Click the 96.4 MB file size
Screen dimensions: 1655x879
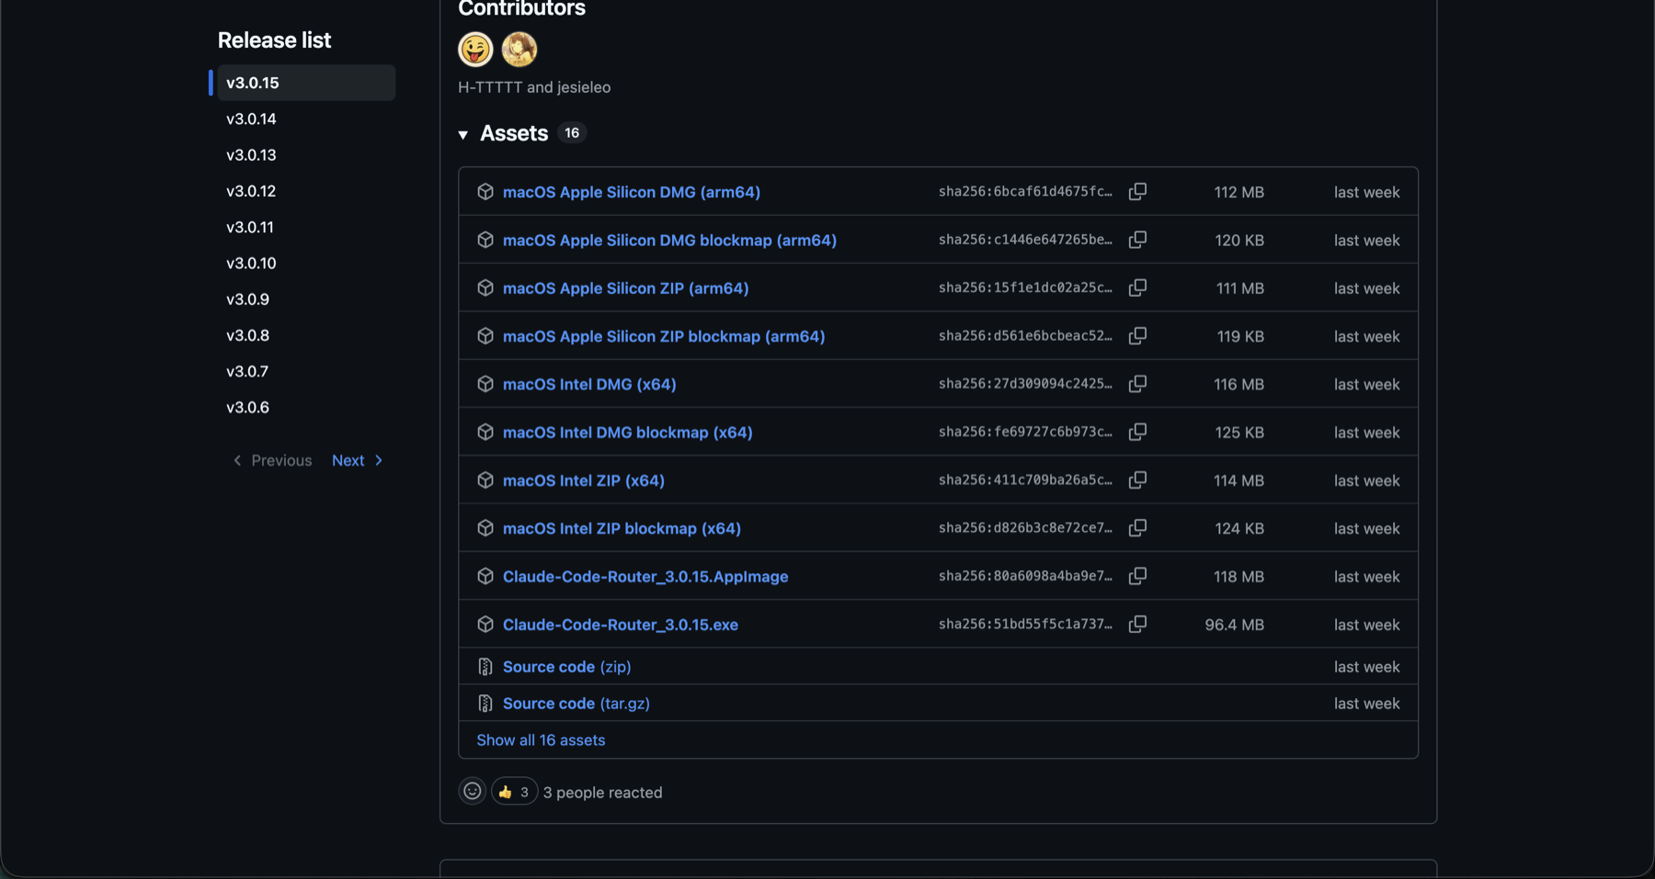click(x=1235, y=625)
